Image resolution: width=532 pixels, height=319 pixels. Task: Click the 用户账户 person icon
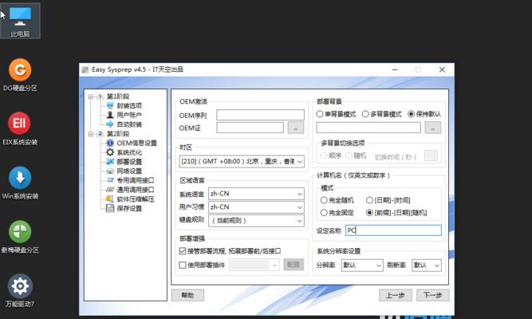click(110, 115)
